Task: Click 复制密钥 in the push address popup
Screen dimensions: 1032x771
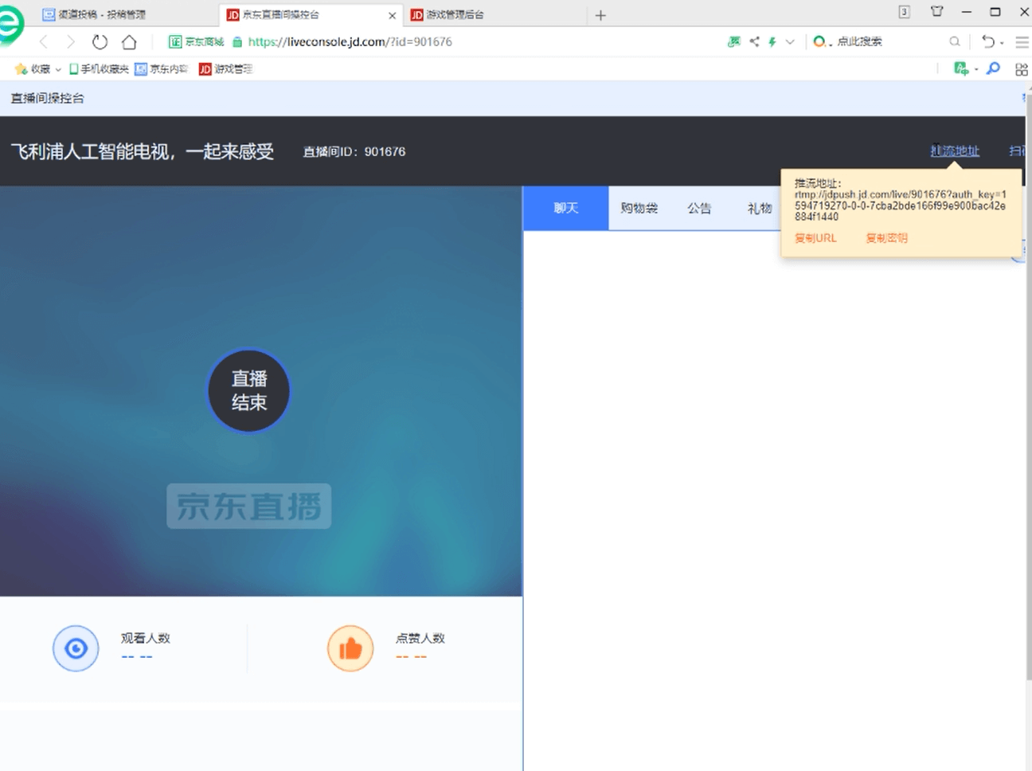Action: point(886,238)
